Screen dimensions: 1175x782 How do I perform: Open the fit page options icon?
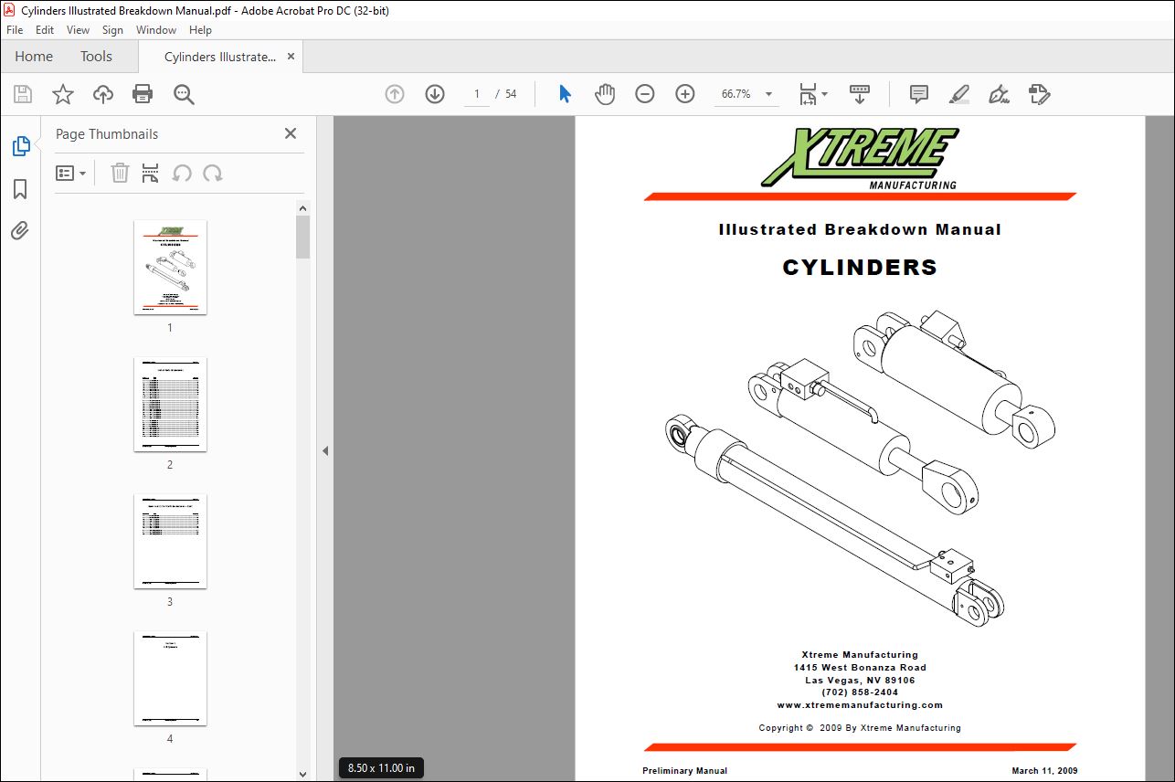pos(813,94)
